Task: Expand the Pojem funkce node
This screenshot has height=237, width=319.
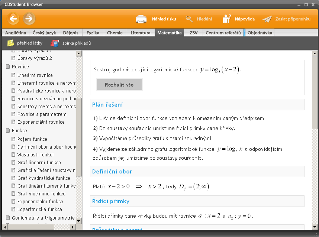Action: pos(13,139)
